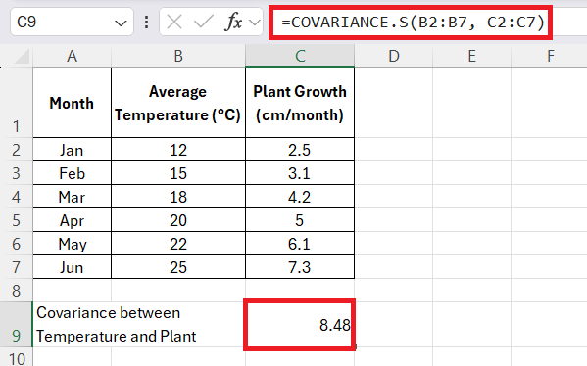
Task: Select column B header
Action: point(178,56)
